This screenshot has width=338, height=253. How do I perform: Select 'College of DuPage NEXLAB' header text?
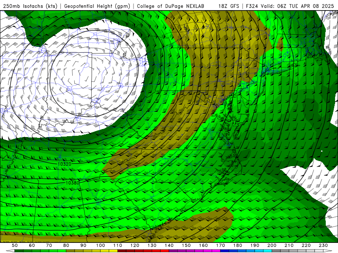[170, 6]
